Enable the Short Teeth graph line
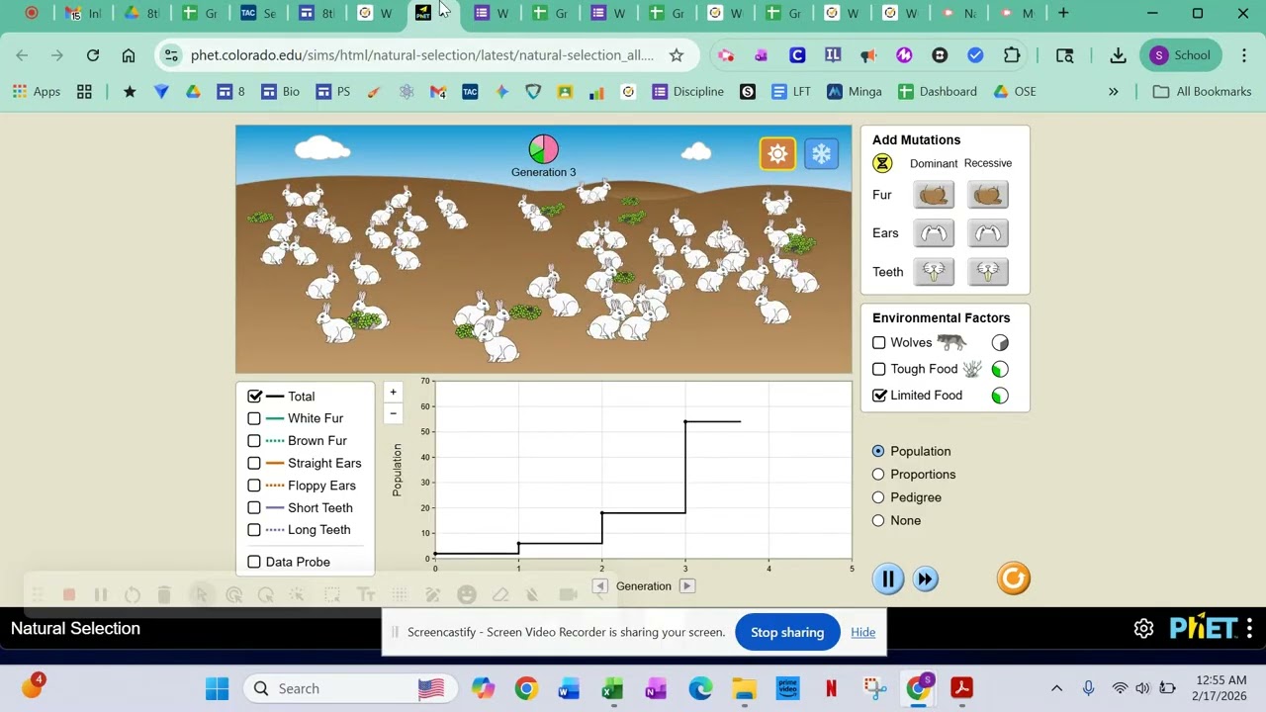Screen dimensions: 1266x712 (x=254, y=507)
